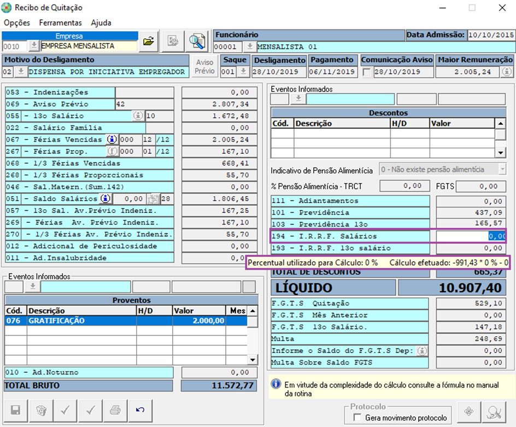Toggle the Comunicação Aviso checkbox
The width and height of the screenshot is (516, 427).
pyautogui.click(x=367, y=72)
